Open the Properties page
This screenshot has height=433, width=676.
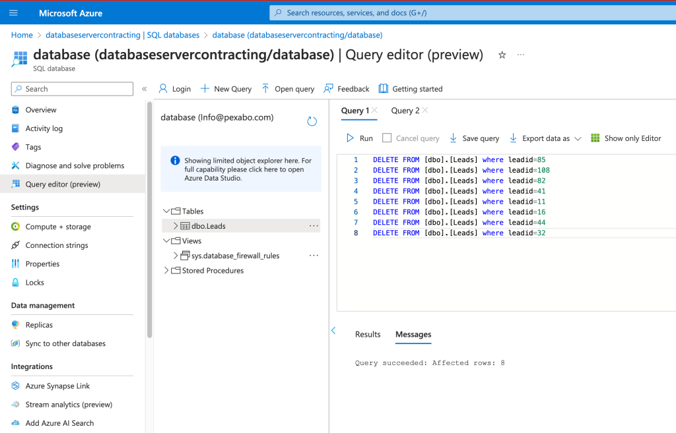pos(42,264)
